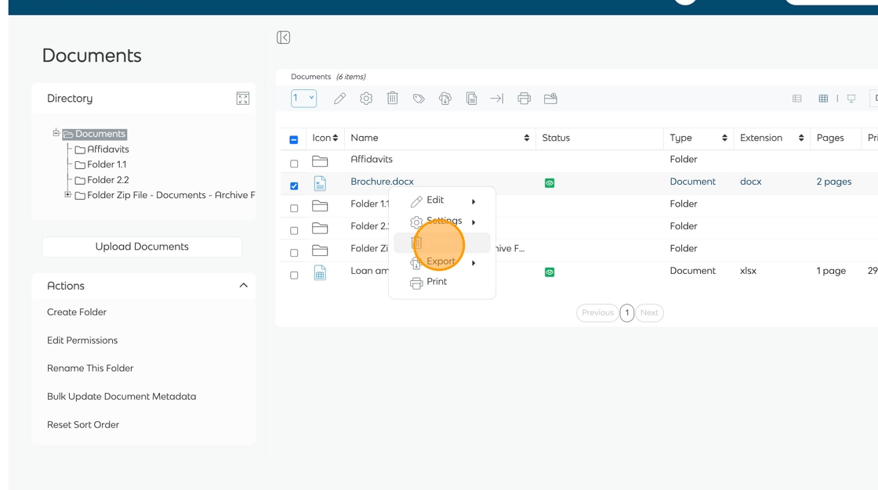878x490 pixels.
Task: Click the tag icon in toolbar
Action: [x=419, y=99]
